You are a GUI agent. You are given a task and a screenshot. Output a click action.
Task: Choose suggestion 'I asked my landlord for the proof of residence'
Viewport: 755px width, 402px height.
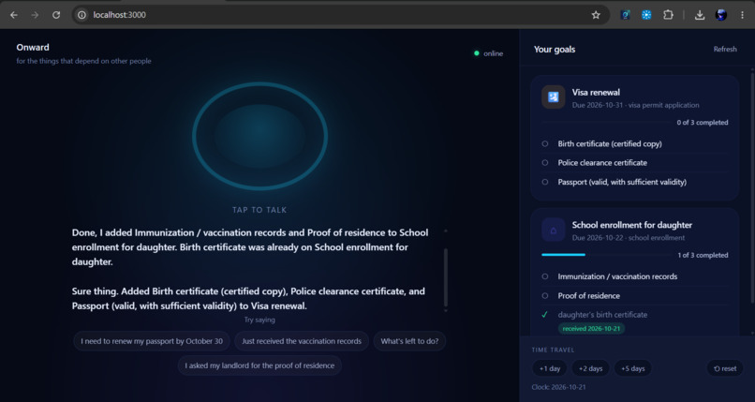click(259, 365)
